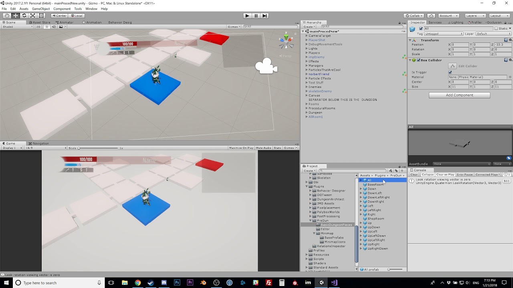This screenshot has height=288, width=513.
Task: Toggle the All object active checkbox
Action: (421, 28)
